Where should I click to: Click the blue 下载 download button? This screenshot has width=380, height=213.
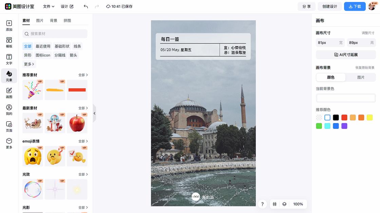tap(355, 6)
